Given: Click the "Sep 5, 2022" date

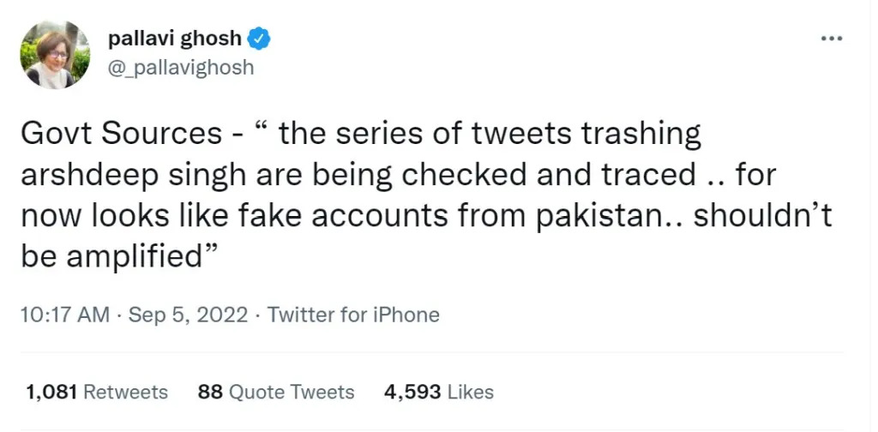Looking at the screenshot, I should [x=189, y=315].
